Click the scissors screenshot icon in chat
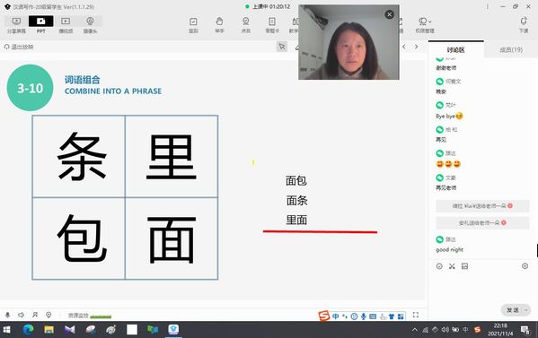Viewport: 538px width, 338px height. click(452, 266)
